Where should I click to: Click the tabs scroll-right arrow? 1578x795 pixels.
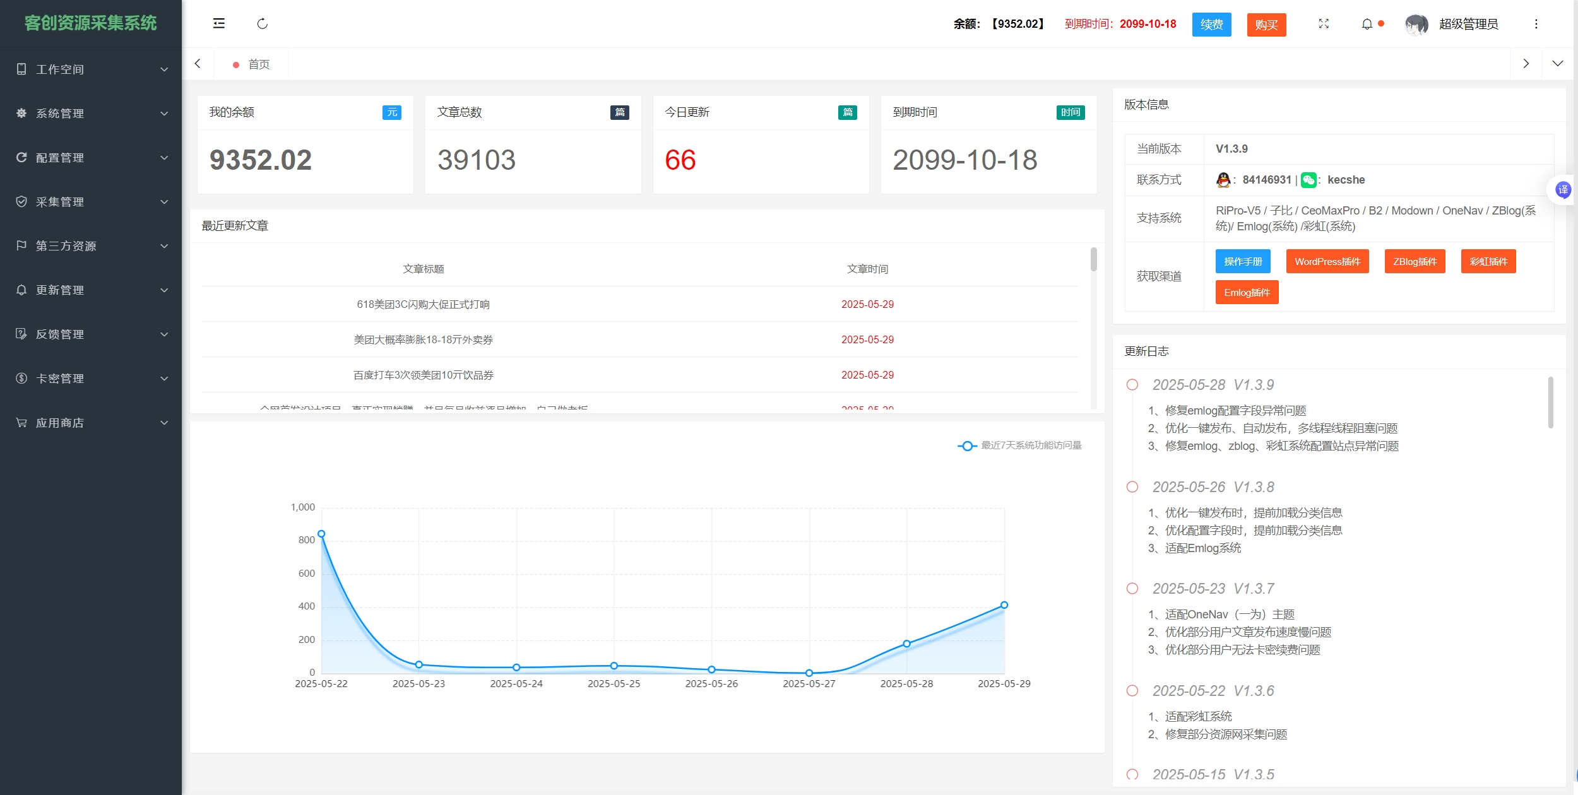point(1526,64)
